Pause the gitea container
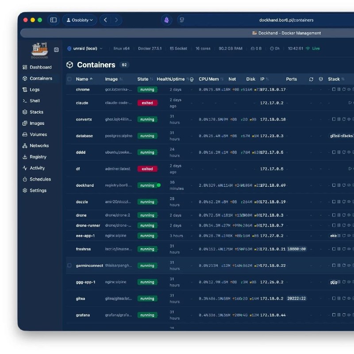 [x=339, y=298]
